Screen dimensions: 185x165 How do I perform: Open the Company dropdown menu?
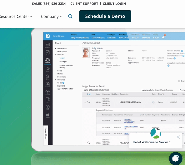click(x=51, y=16)
